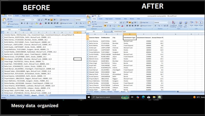This screenshot has width=205, height=116.
Task: Click Shrink Font in the BEFORE window
Action: pos(42,20)
